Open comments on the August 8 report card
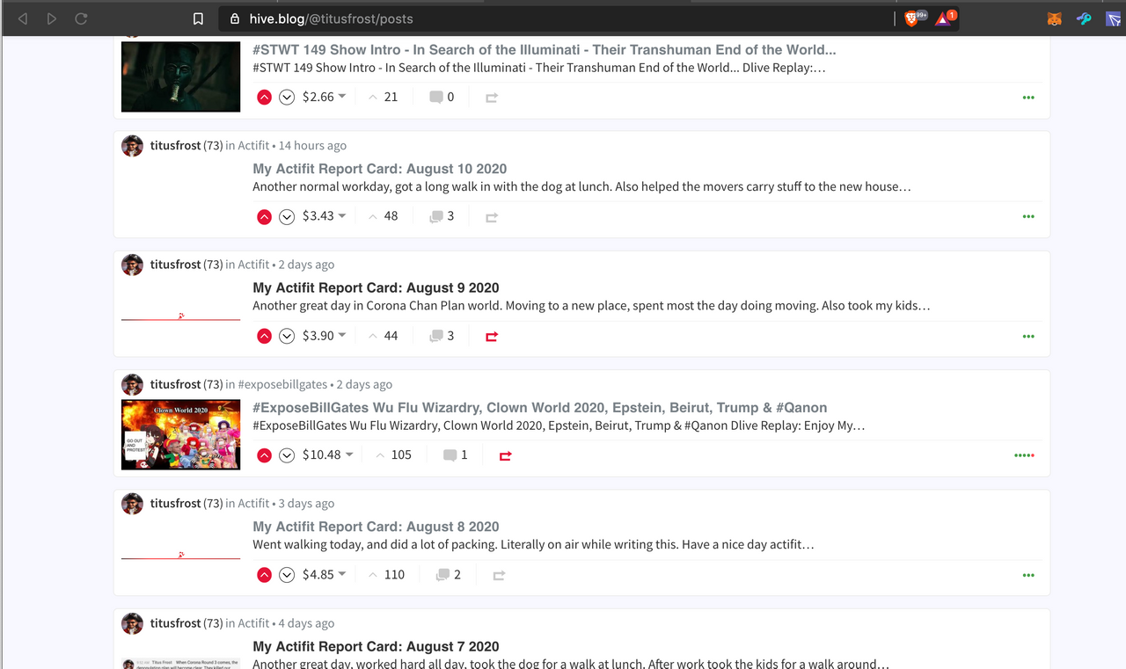This screenshot has height=669, width=1126. coord(449,575)
